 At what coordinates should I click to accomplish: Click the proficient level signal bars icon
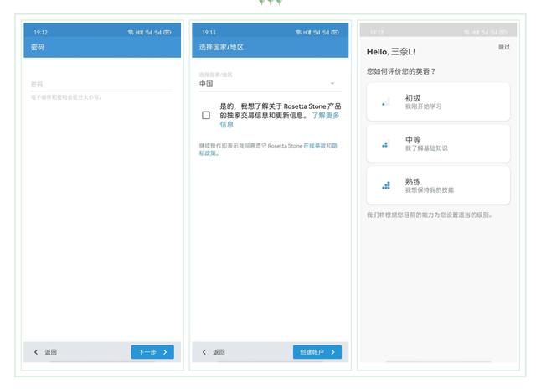385,184
